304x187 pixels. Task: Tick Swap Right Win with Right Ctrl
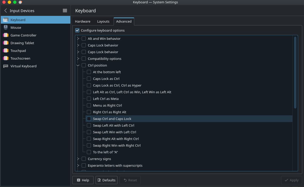click(89, 145)
